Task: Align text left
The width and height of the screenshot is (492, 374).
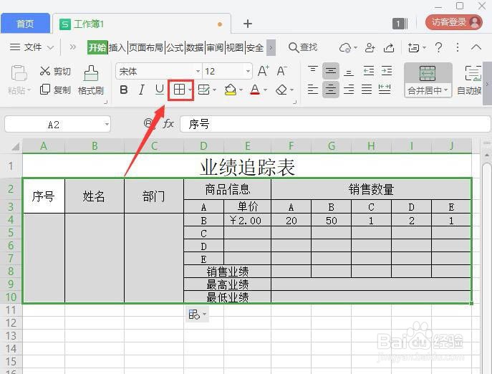Action: pyautogui.click(x=312, y=90)
